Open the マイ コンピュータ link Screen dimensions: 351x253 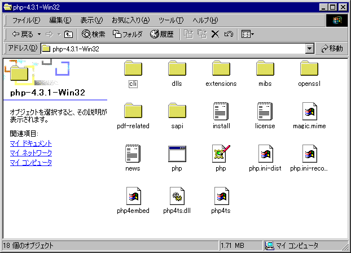click(x=31, y=163)
